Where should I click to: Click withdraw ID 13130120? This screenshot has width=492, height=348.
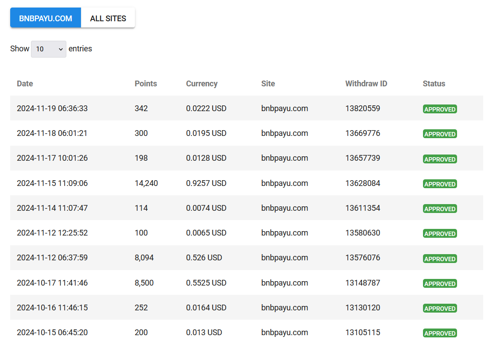click(x=363, y=307)
